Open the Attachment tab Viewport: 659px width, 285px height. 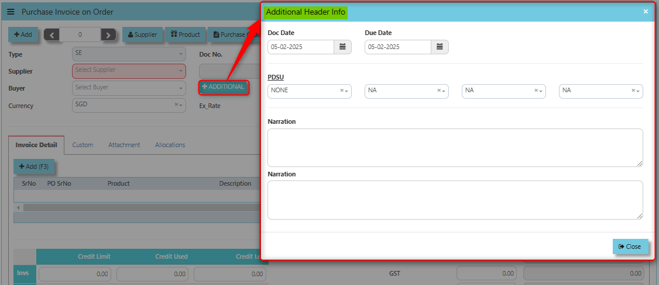point(124,145)
